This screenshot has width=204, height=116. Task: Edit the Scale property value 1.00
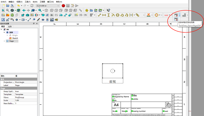tap(26, 100)
